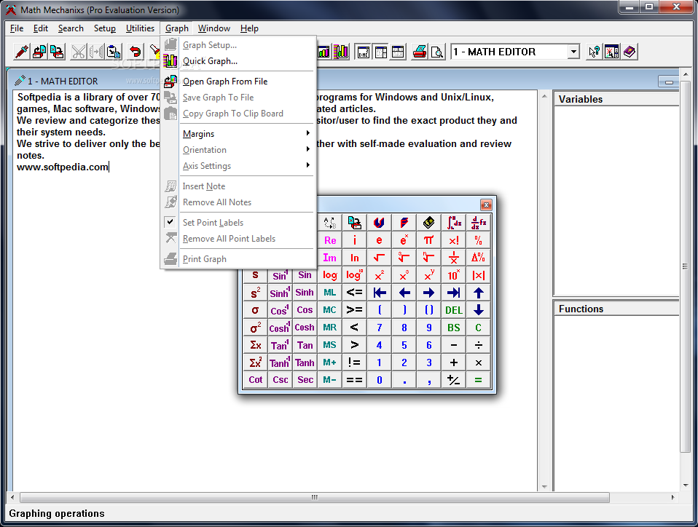
Task: Open the Help menu
Action: click(x=249, y=28)
